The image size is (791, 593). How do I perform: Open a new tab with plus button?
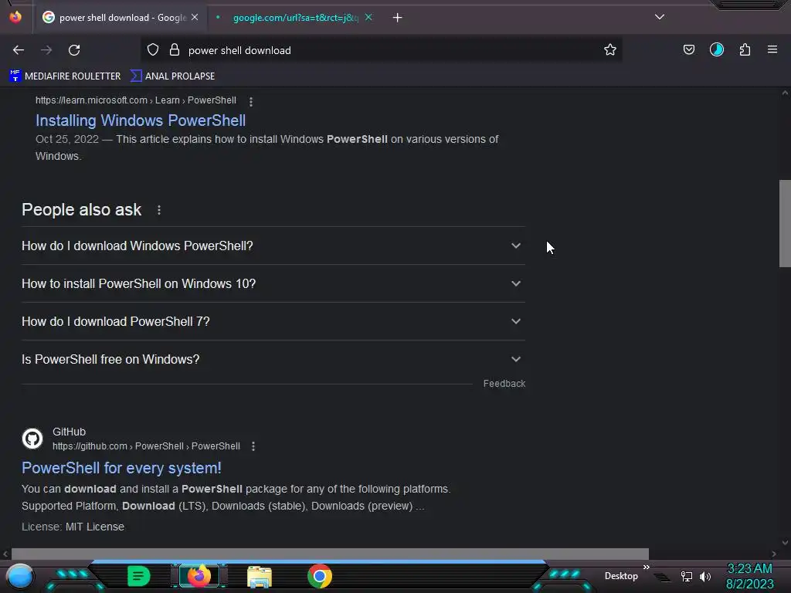pos(398,18)
